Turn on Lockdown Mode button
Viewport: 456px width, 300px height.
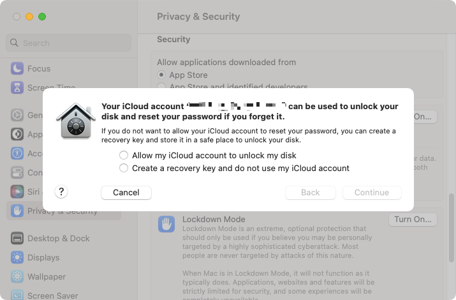click(x=413, y=220)
